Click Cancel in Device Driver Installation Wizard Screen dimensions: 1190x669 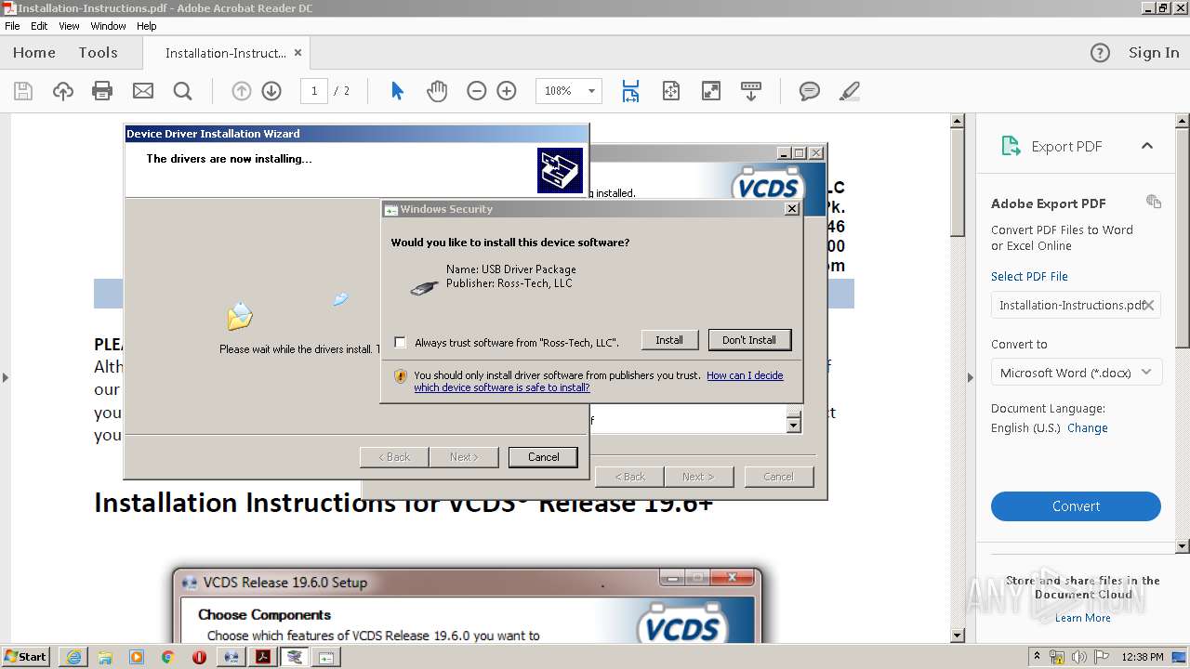pyautogui.click(x=543, y=457)
